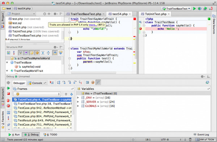Expand all nodes in Structure panel

pyautogui.click(x=43, y=53)
